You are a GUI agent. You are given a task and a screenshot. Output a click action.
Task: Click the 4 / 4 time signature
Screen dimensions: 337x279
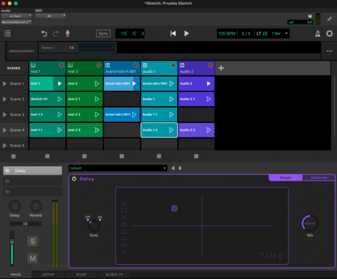[246, 33]
